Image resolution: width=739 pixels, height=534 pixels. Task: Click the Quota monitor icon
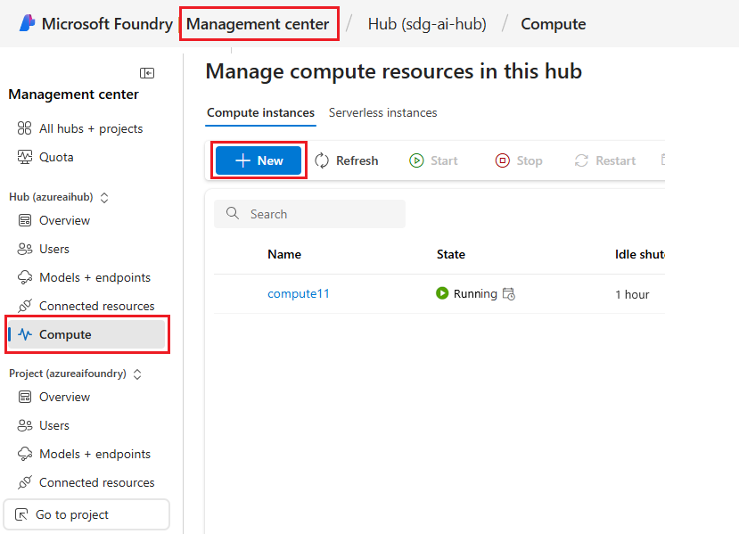click(x=24, y=157)
